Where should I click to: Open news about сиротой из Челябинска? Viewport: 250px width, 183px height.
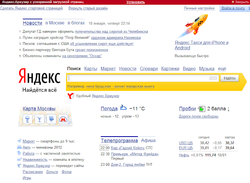[111, 32]
